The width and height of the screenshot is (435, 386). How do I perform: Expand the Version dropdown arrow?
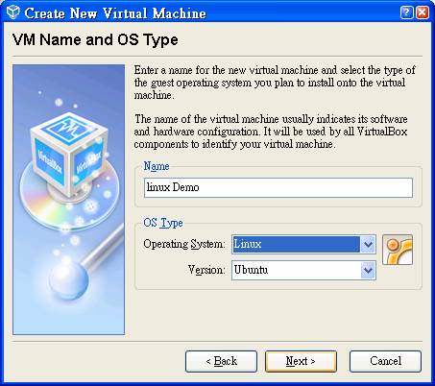tap(368, 271)
